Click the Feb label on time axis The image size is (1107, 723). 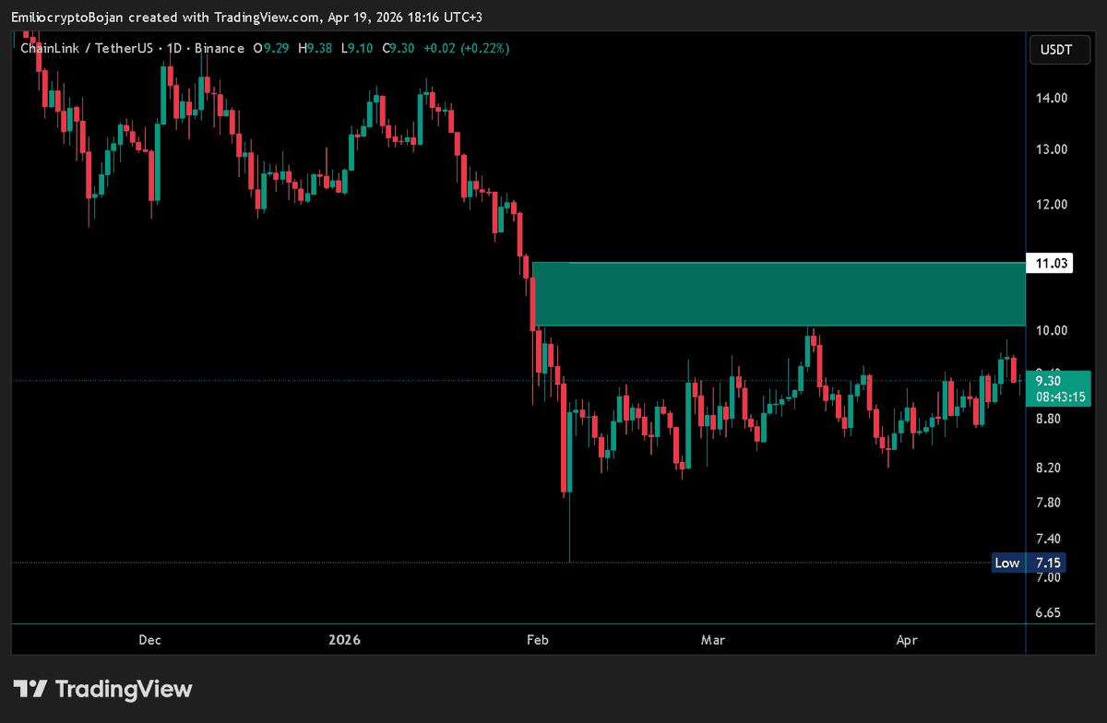536,640
